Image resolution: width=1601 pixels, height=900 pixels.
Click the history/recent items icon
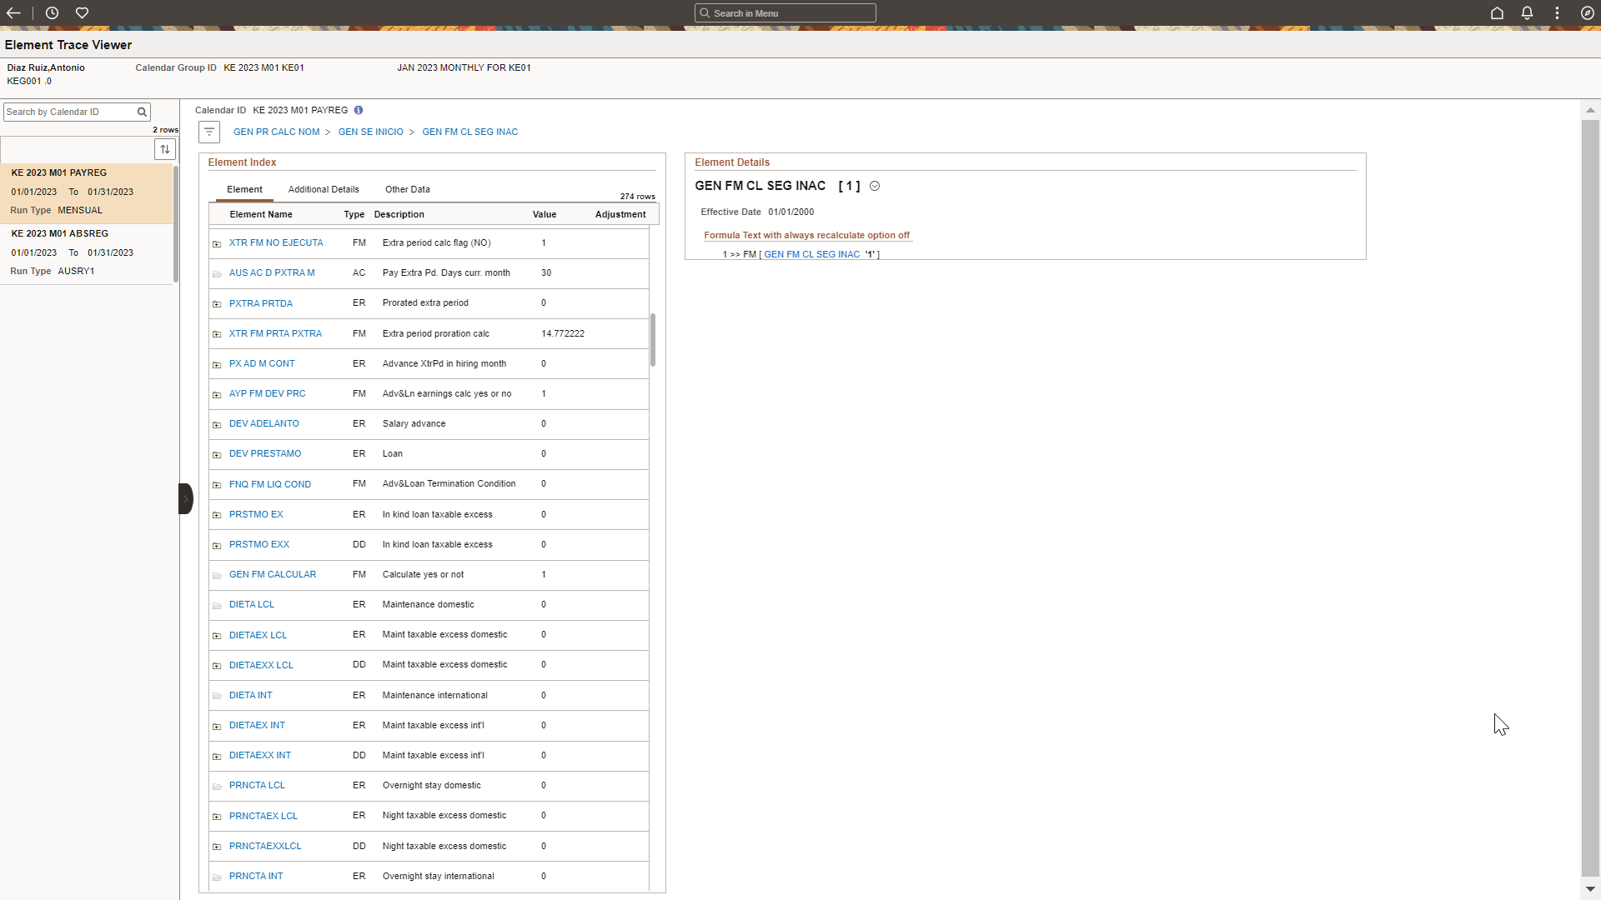pos(52,12)
